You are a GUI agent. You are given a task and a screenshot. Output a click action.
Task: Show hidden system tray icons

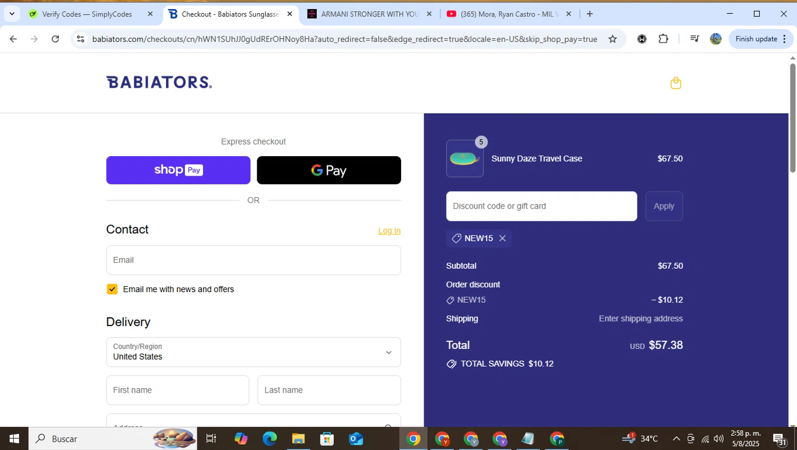[676, 439]
